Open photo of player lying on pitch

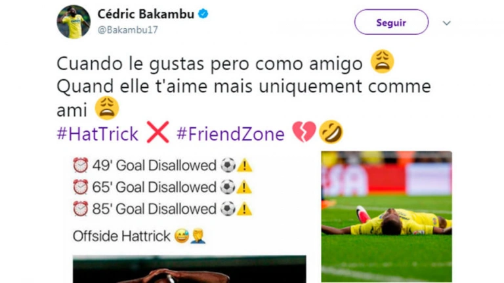(387, 217)
